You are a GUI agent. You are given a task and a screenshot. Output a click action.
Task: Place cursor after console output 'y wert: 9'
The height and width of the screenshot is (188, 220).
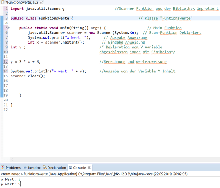click(x=21, y=184)
